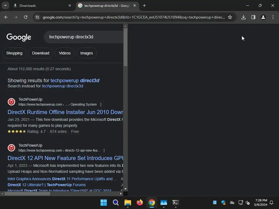
Task: Click the 'About 112,000 results' text
Action: 39,69
